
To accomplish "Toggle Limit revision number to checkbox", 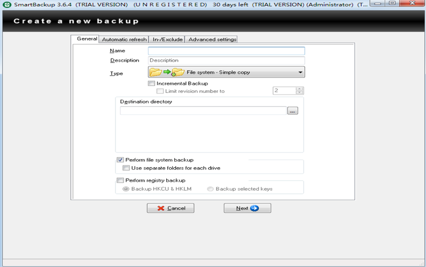I will pos(160,91).
